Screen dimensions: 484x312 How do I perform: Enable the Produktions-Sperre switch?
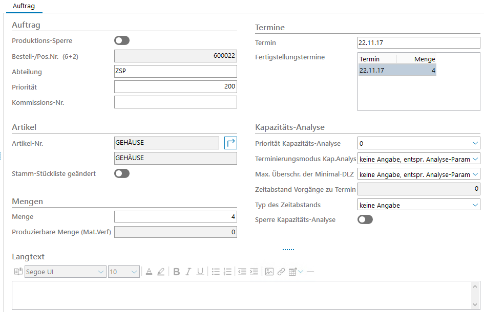122,40
